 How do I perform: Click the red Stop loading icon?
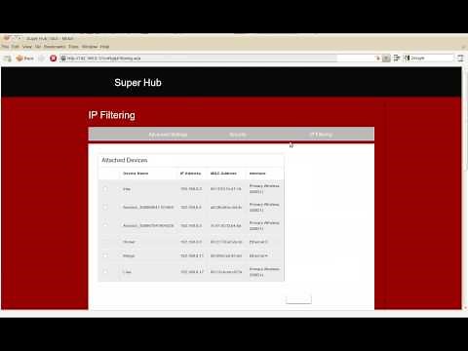point(53,58)
